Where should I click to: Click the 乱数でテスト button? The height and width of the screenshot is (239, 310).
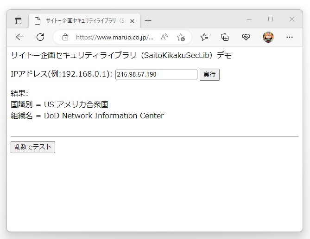(33, 147)
